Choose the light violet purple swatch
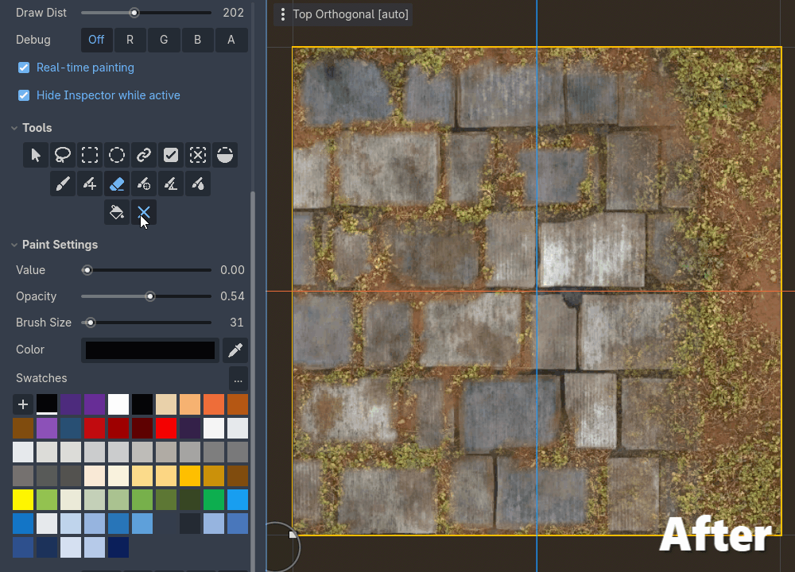Screen dimensions: 795x572 pyautogui.click(x=47, y=428)
